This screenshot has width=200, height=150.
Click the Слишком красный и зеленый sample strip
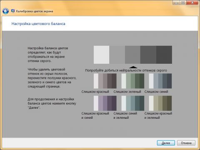(160, 103)
